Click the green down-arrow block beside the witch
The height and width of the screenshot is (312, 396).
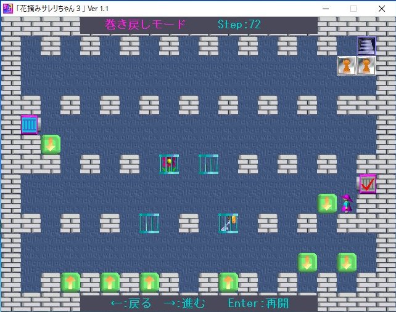(327, 203)
